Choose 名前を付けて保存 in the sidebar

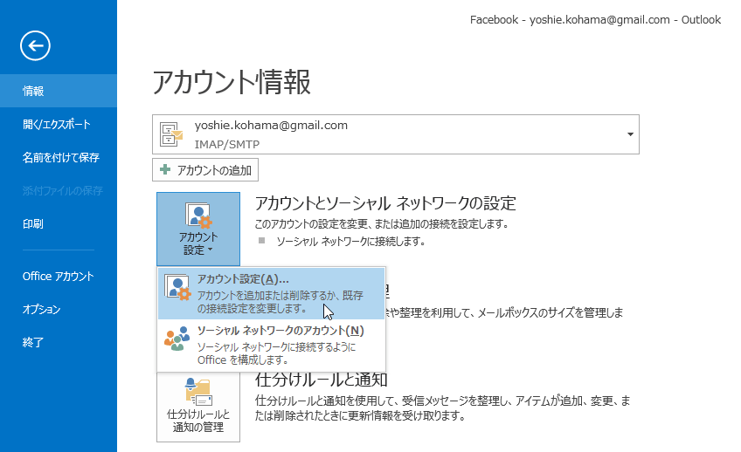[x=59, y=157]
